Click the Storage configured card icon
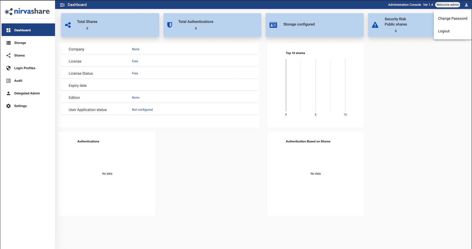This screenshot has width=472, height=249. coord(273,25)
